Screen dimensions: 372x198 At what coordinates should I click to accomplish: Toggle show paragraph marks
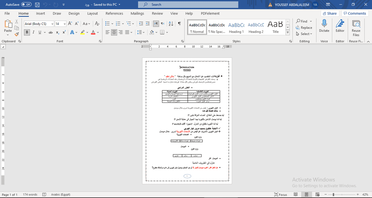179,24
